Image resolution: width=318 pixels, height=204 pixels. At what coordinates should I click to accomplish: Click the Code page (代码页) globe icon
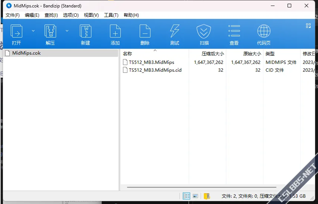coord(264,31)
